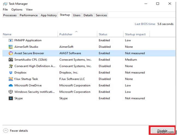Select the Microsoft OneDrive name text

[28, 85]
